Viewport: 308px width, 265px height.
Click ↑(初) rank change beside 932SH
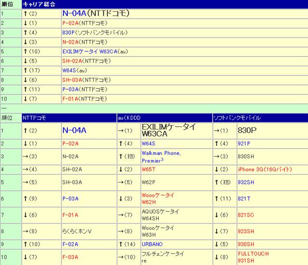[x=223, y=182]
